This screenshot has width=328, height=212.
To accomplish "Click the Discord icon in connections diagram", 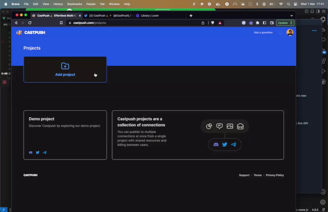I will click(x=216, y=145).
